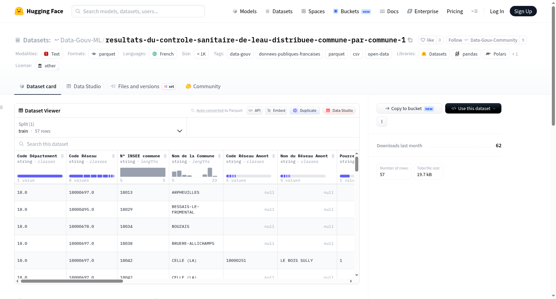Open Buckets in the top navigation
556x299 pixels.
(352, 11)
